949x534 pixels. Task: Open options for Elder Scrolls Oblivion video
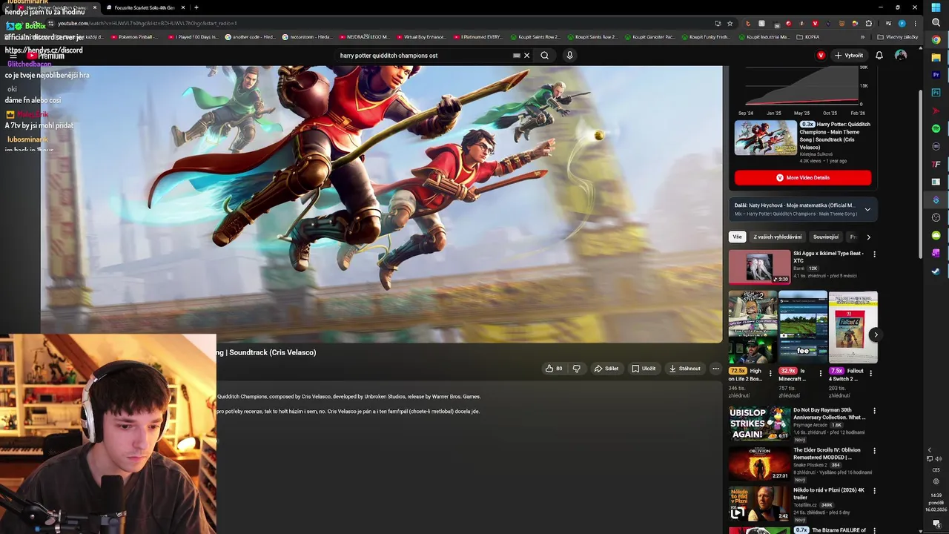pyautogui.click(x=874, y=451)
